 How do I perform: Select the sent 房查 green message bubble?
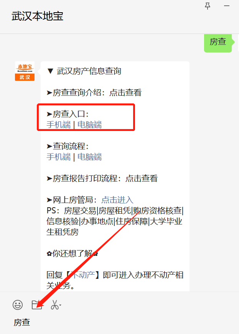218,42
